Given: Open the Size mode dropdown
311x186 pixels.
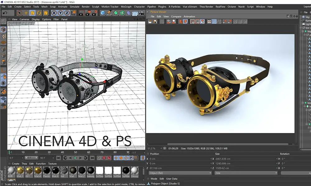Looking at the screenshot, I should 246,173.
